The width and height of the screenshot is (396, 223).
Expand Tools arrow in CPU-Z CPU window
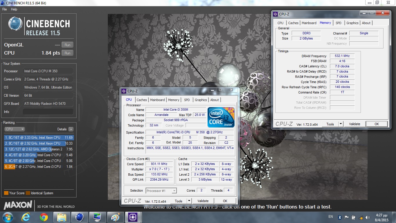click(x=189, y=201)
